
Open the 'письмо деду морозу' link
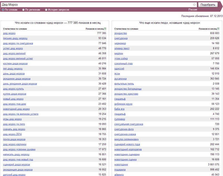point(15,38)
